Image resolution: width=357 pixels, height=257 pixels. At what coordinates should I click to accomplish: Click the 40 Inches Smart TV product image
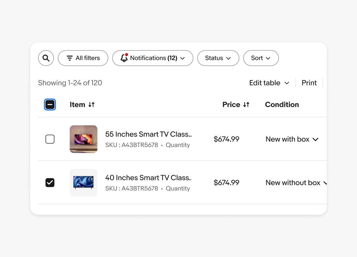(83, 182)
